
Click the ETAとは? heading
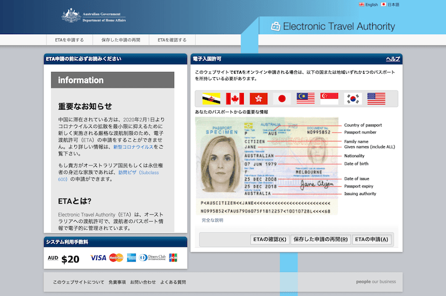coord(74,201)
